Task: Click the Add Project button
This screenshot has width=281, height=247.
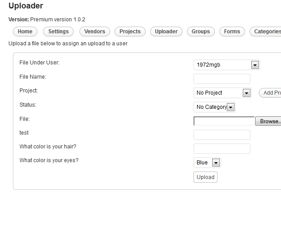Action: [x=270, y=93]
